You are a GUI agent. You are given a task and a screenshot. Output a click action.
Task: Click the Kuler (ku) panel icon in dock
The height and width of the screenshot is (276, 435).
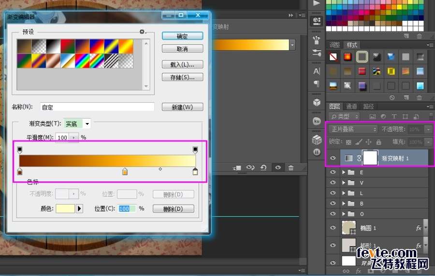(x=317, y=121)
